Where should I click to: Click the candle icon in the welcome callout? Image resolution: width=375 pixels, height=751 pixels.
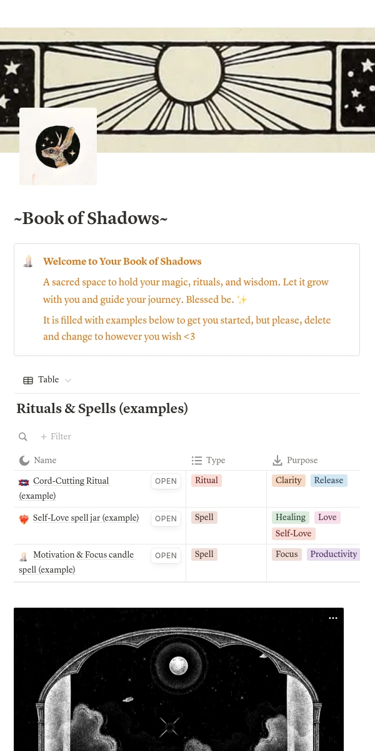point(28,262)
